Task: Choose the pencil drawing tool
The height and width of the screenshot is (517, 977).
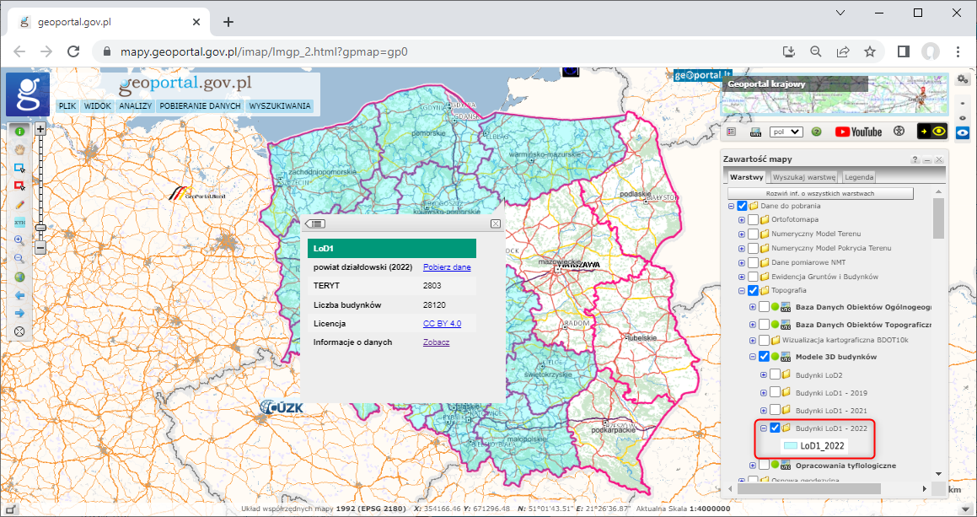Action: point(19,204)
